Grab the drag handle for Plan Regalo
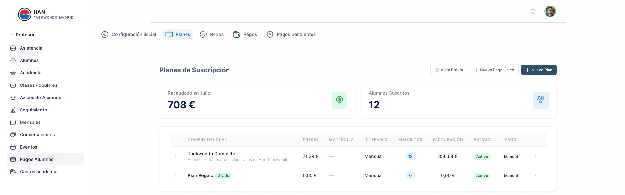Image resolution: width=625 pixels, height=195 pixels. tap(175, 175)
